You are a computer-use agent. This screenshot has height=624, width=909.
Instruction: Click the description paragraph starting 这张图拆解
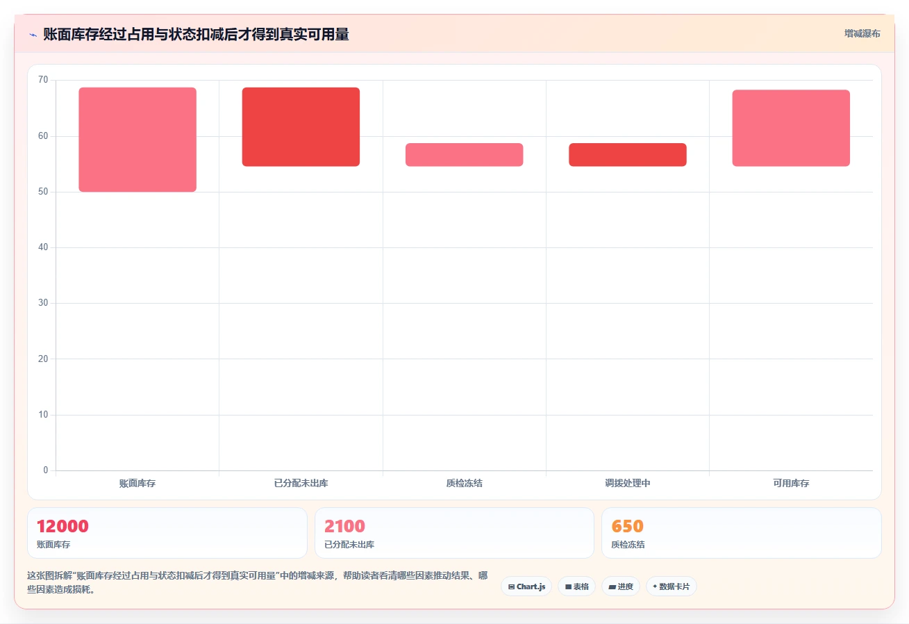tap(257, 582)
